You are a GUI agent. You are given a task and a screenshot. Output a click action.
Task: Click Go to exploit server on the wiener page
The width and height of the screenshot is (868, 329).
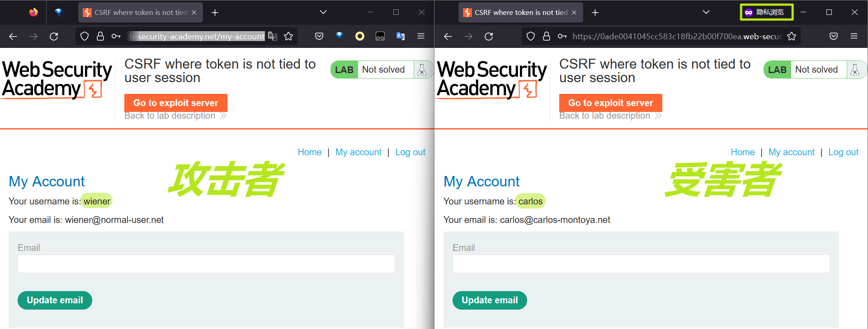pyautogui.click(x=175, y=102)
